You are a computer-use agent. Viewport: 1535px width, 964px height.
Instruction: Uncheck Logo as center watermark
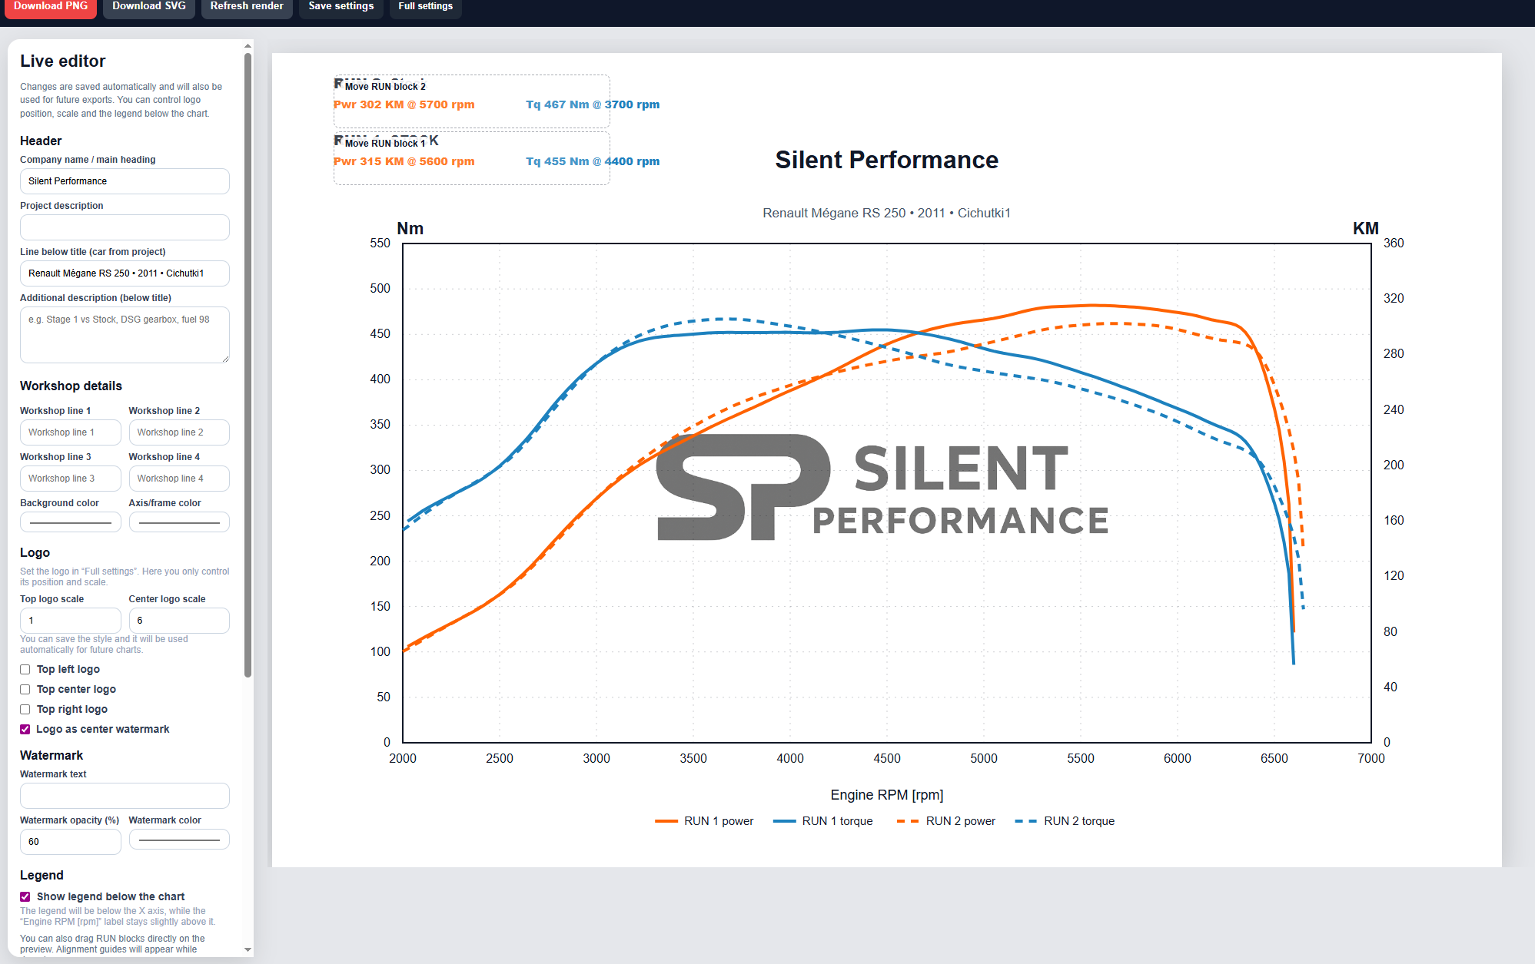(25, 730)
